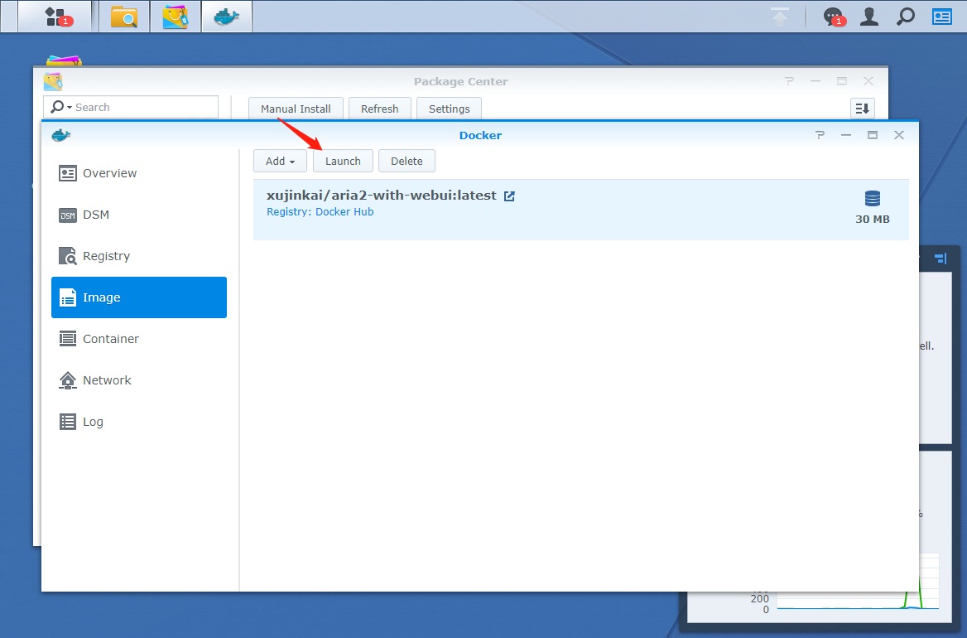The image size is (967, 638).
Task: Select the xujinkai/aria2-with-webui:latest image row
Action: [x=580, y=209]
